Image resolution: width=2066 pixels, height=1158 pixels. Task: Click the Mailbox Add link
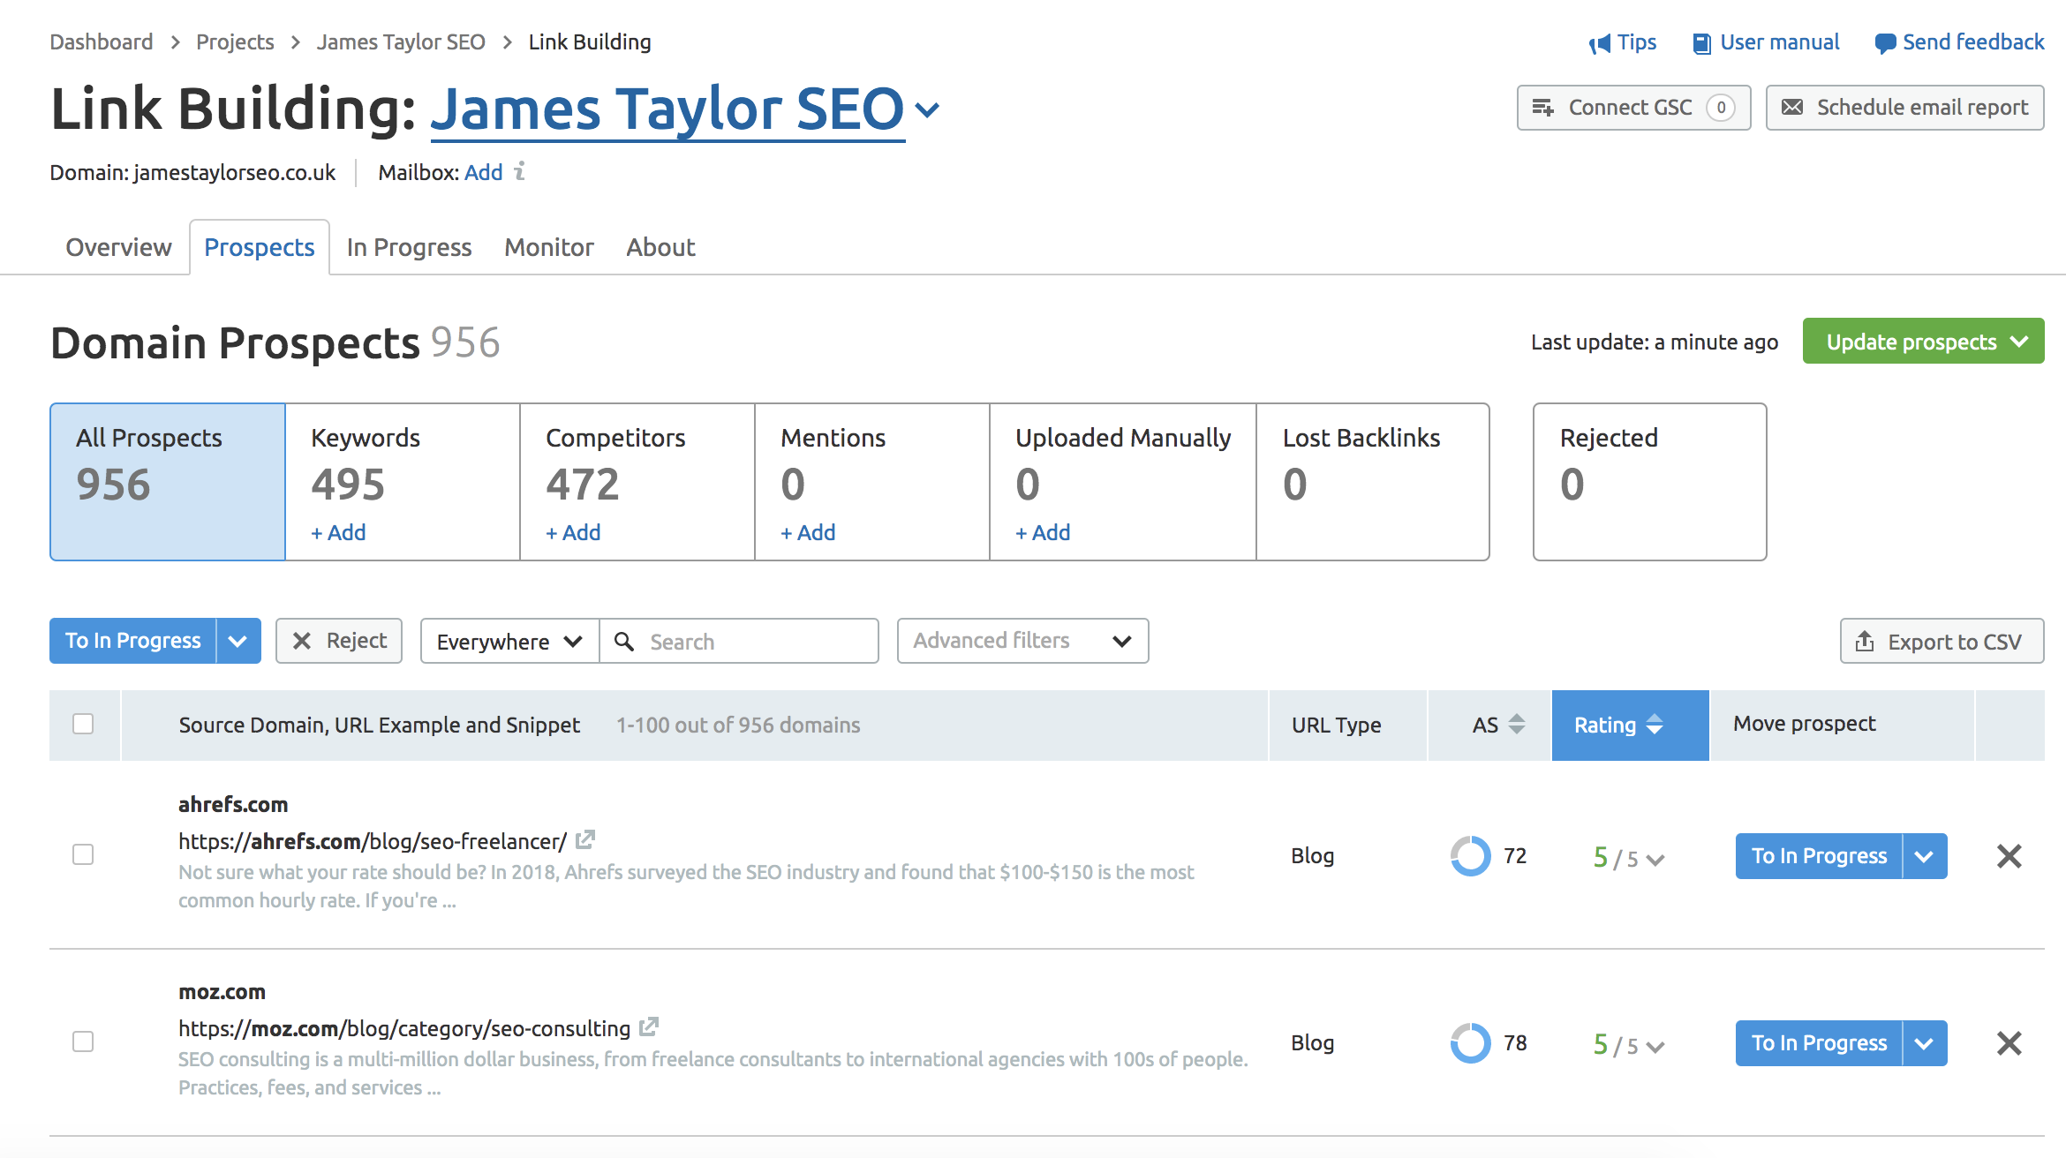(484, 172)
